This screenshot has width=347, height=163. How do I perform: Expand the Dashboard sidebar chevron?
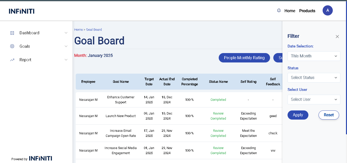[x=66, y=33]
